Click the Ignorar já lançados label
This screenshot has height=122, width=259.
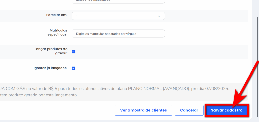(50, 68)
